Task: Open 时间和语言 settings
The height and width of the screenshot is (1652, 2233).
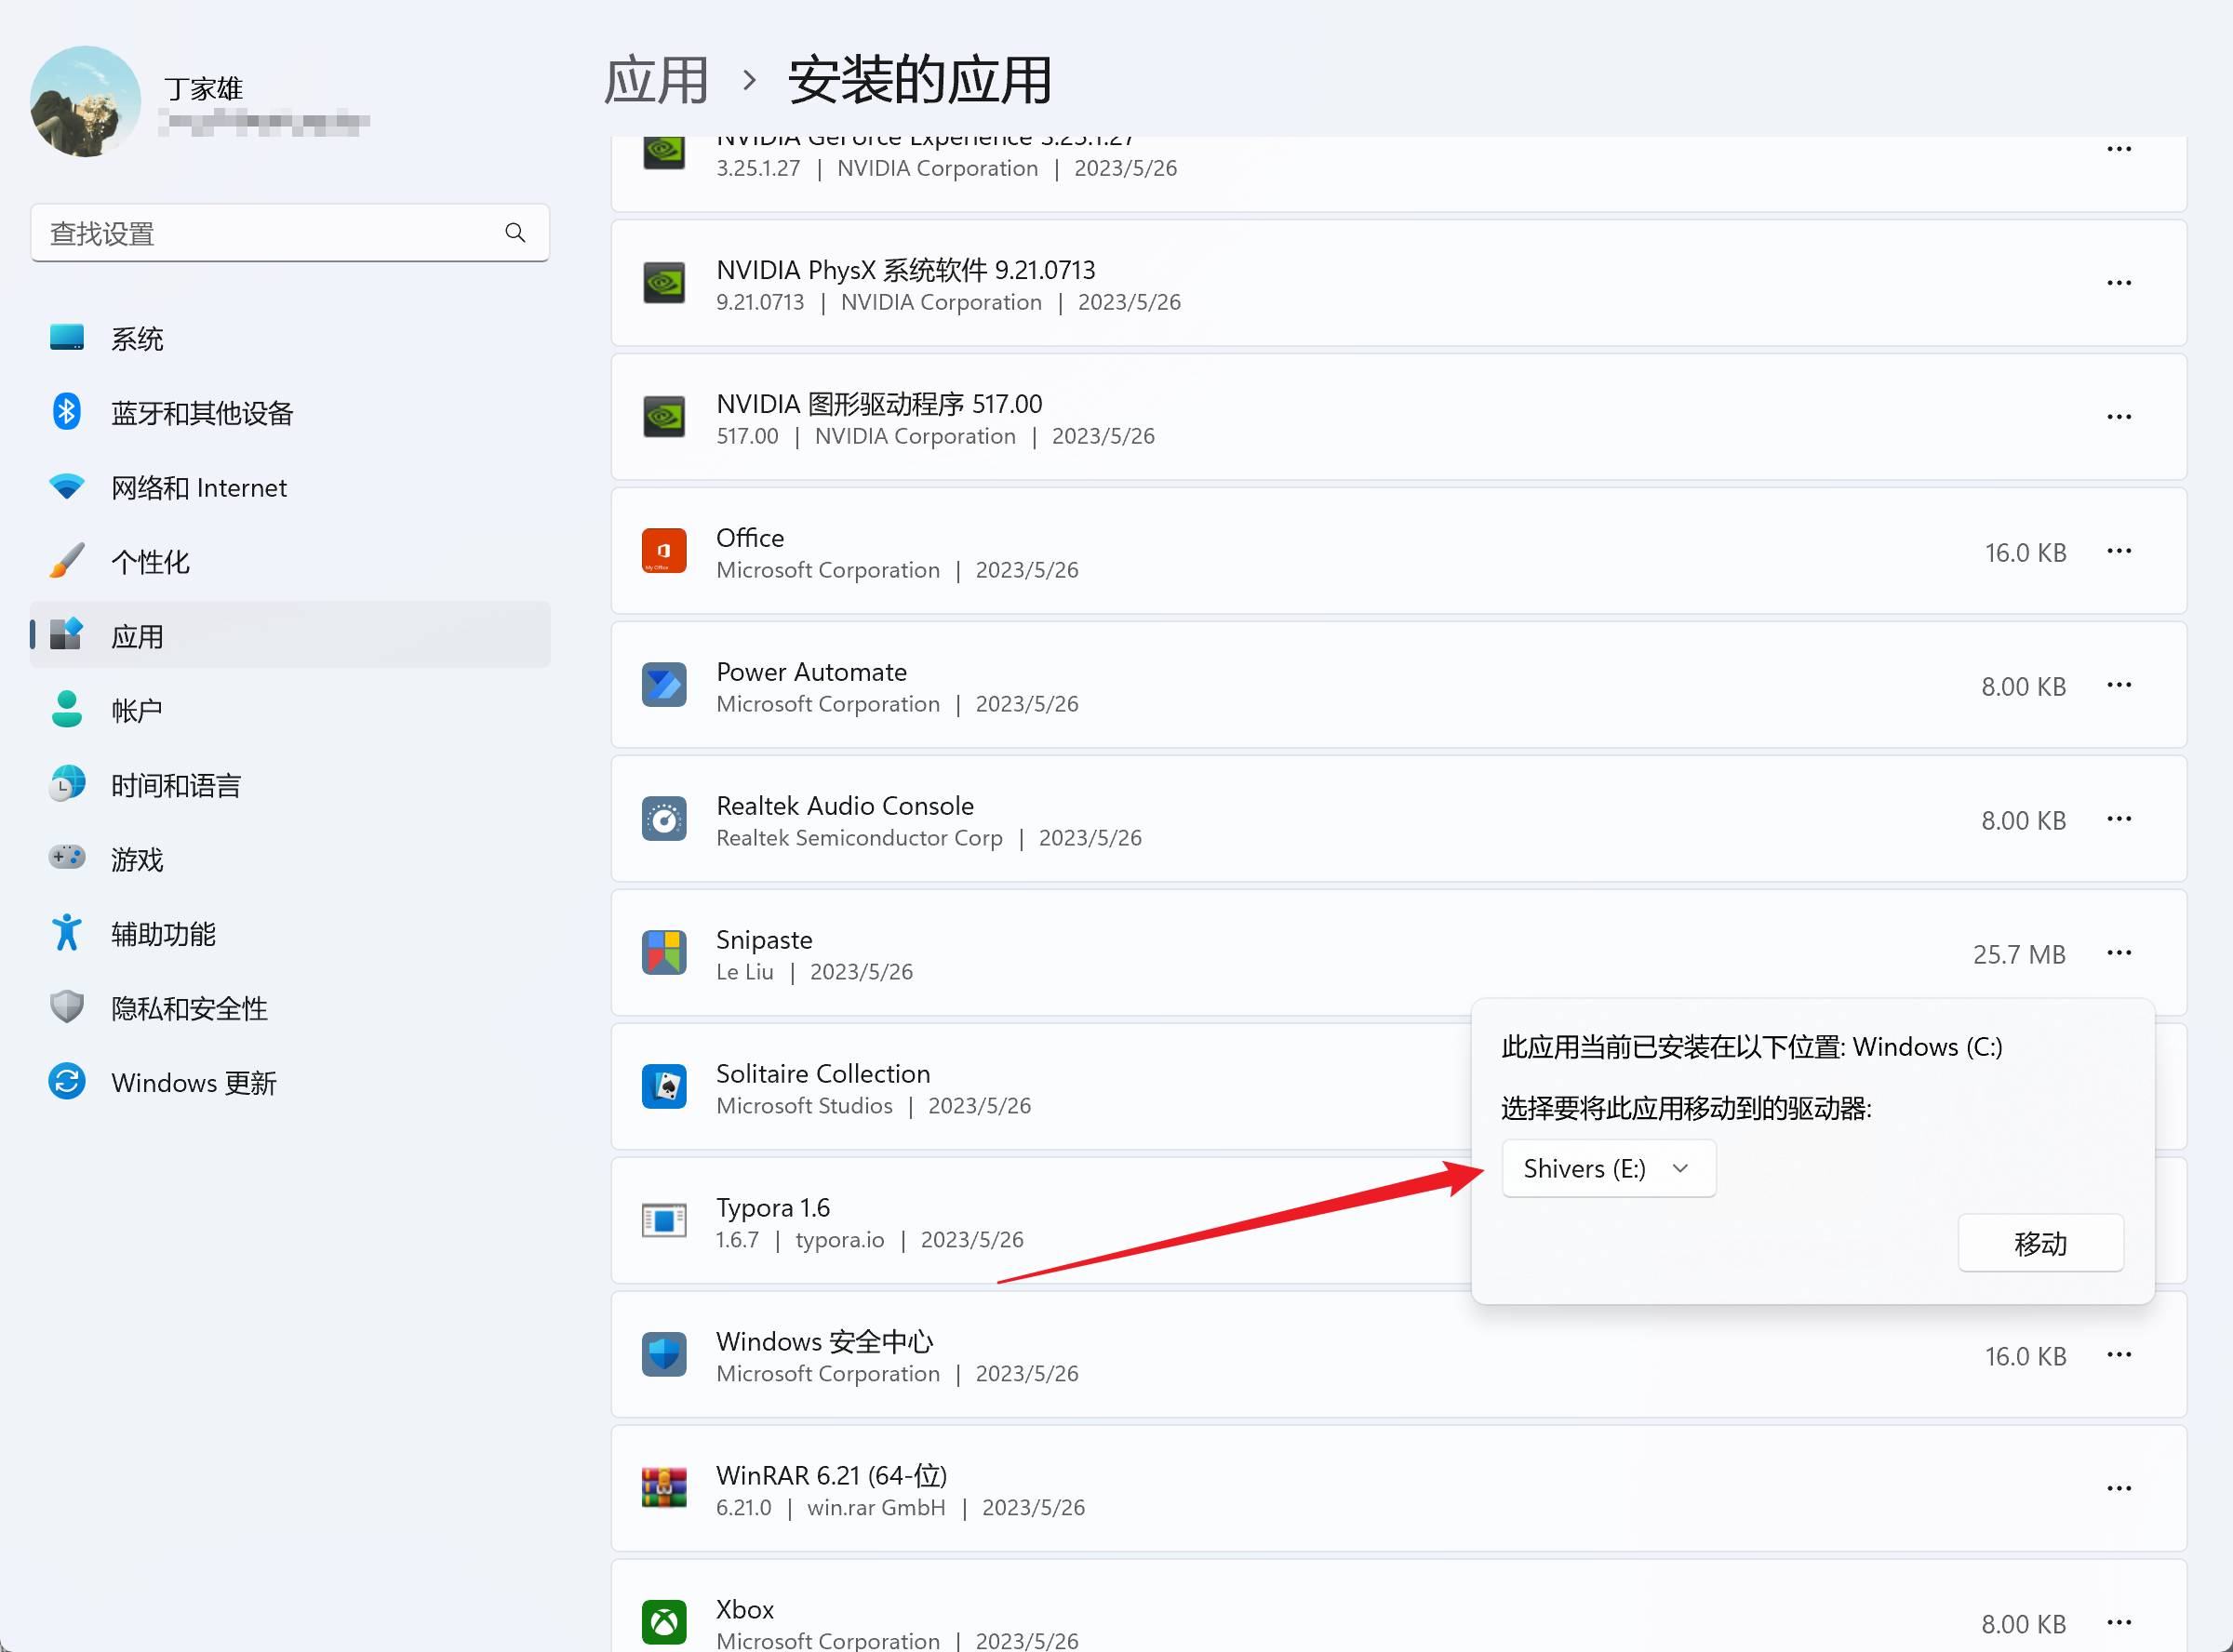Action: (290, 785)
